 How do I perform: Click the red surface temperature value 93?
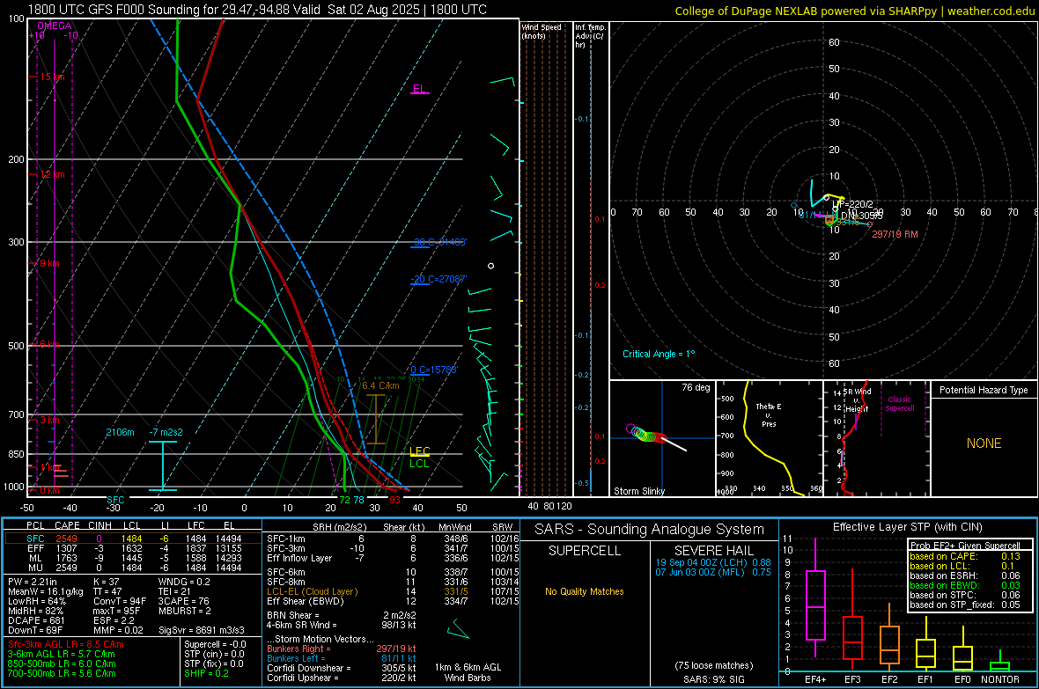(x=395, y=500)
